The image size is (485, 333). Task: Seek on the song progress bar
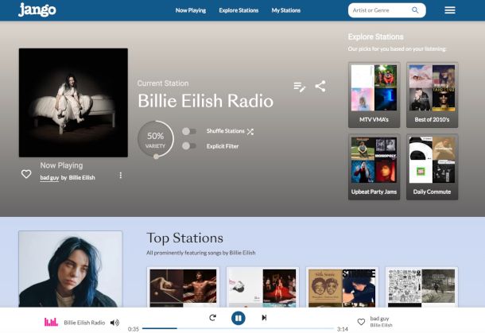[239, 328]
